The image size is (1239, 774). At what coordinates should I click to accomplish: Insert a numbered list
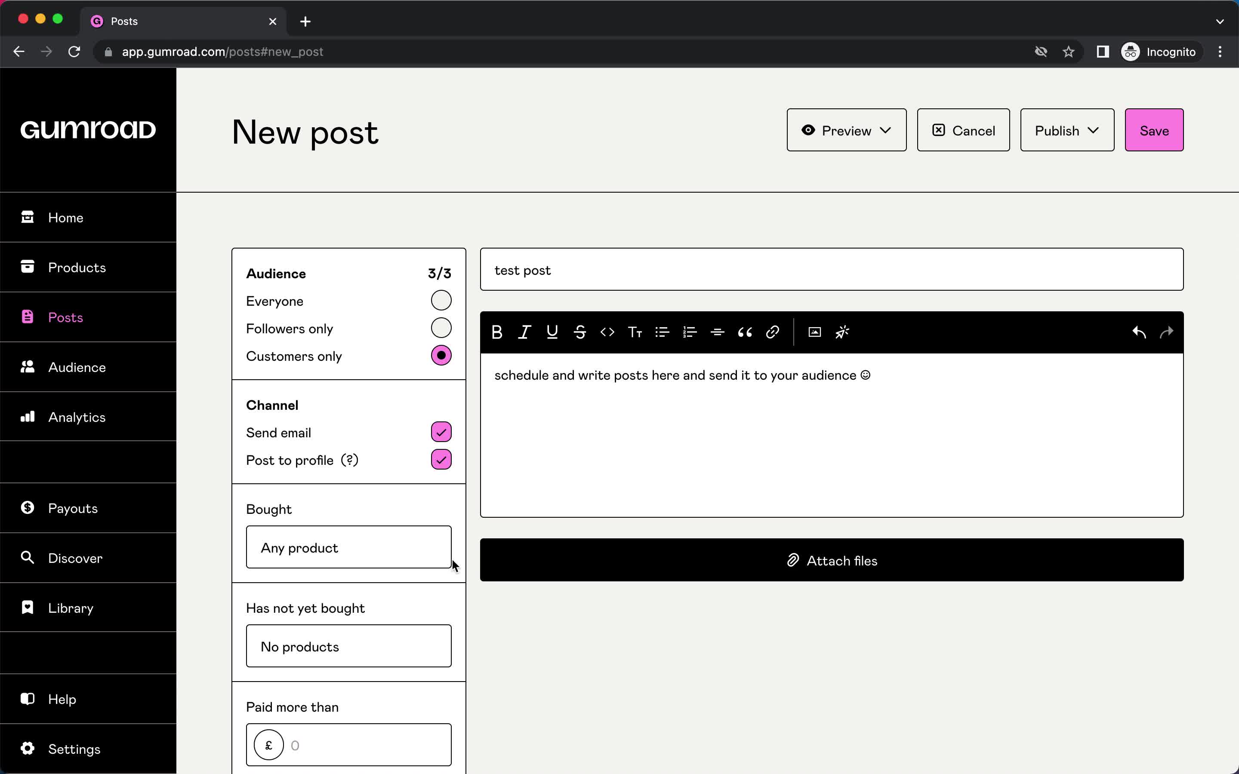[x=690, y=332]
